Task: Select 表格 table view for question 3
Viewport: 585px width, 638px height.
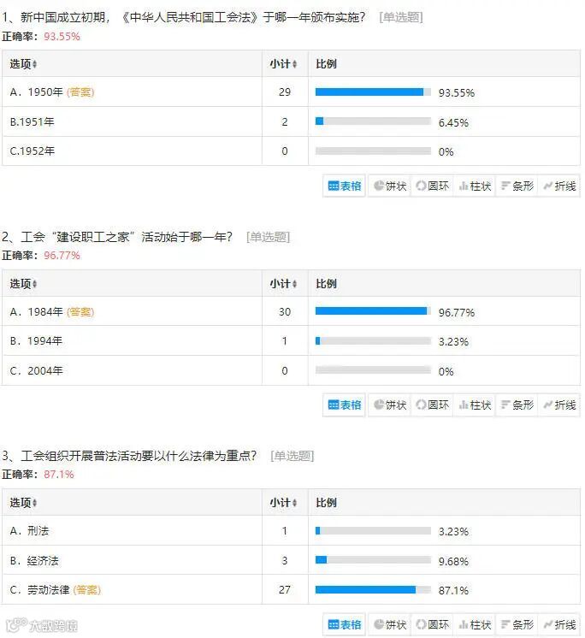Action: pyautogui.click(x=344, y=624)
